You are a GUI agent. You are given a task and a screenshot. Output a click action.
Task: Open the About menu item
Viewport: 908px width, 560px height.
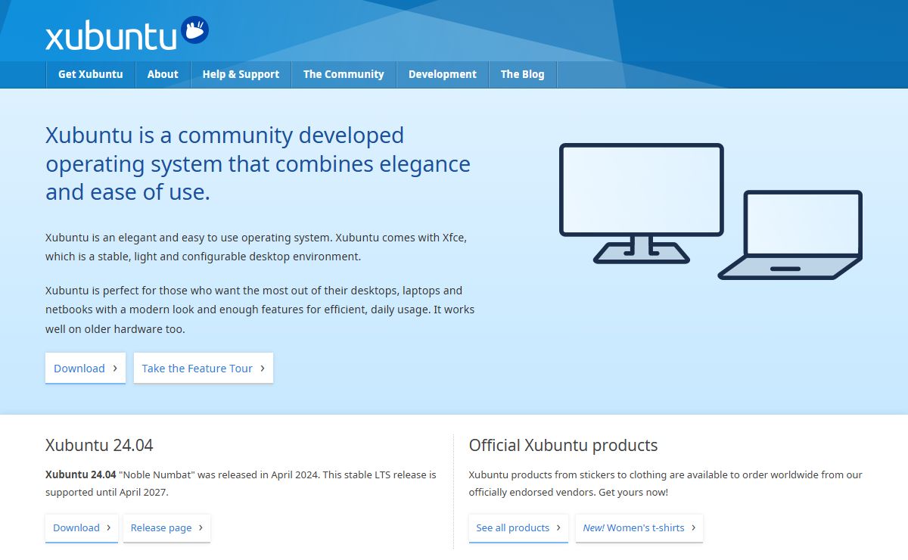(163, 74)
